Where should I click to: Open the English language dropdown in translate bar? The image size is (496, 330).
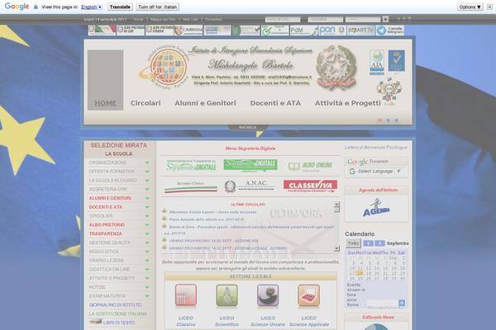[92, 7]
